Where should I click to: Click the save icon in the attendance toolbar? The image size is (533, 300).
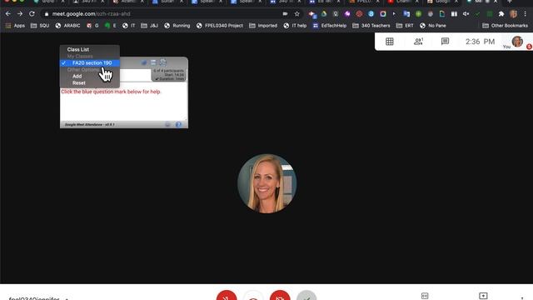[x=163, y=62]
